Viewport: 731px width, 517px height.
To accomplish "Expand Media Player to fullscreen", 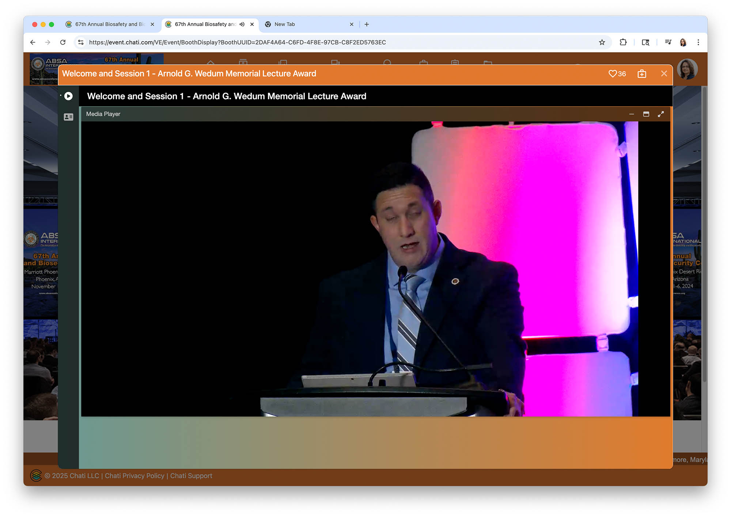I will pyautogui.click(x=661, y=114).
